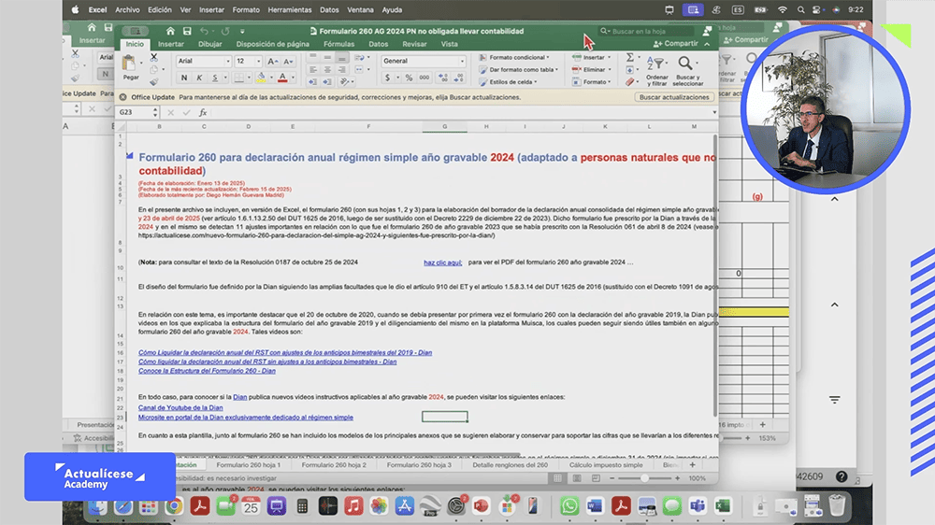Switch to Page Layout view icon in status bar
The height and width of the screenshot is (525, 935).
coord(577,478)
